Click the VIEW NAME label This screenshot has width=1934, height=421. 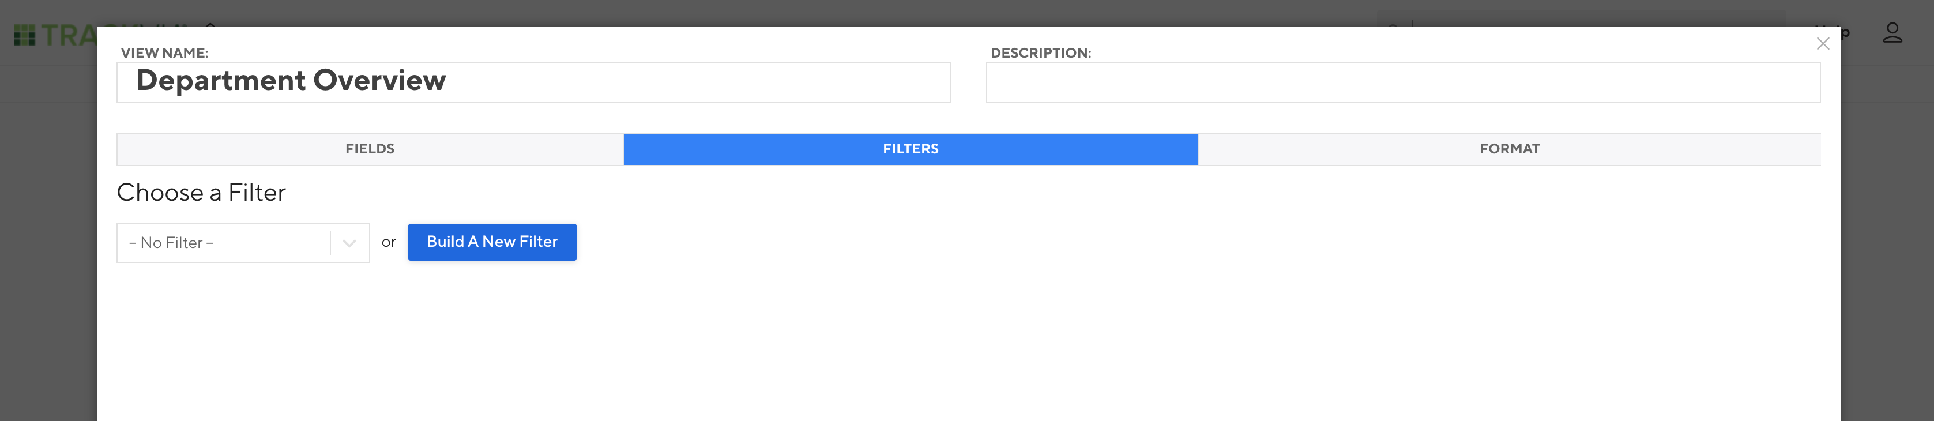pyautogui.click(x=164, y=53)
